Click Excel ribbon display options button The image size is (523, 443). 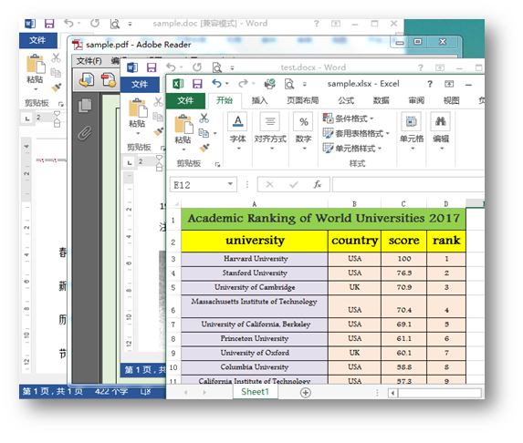pos(449,84)
